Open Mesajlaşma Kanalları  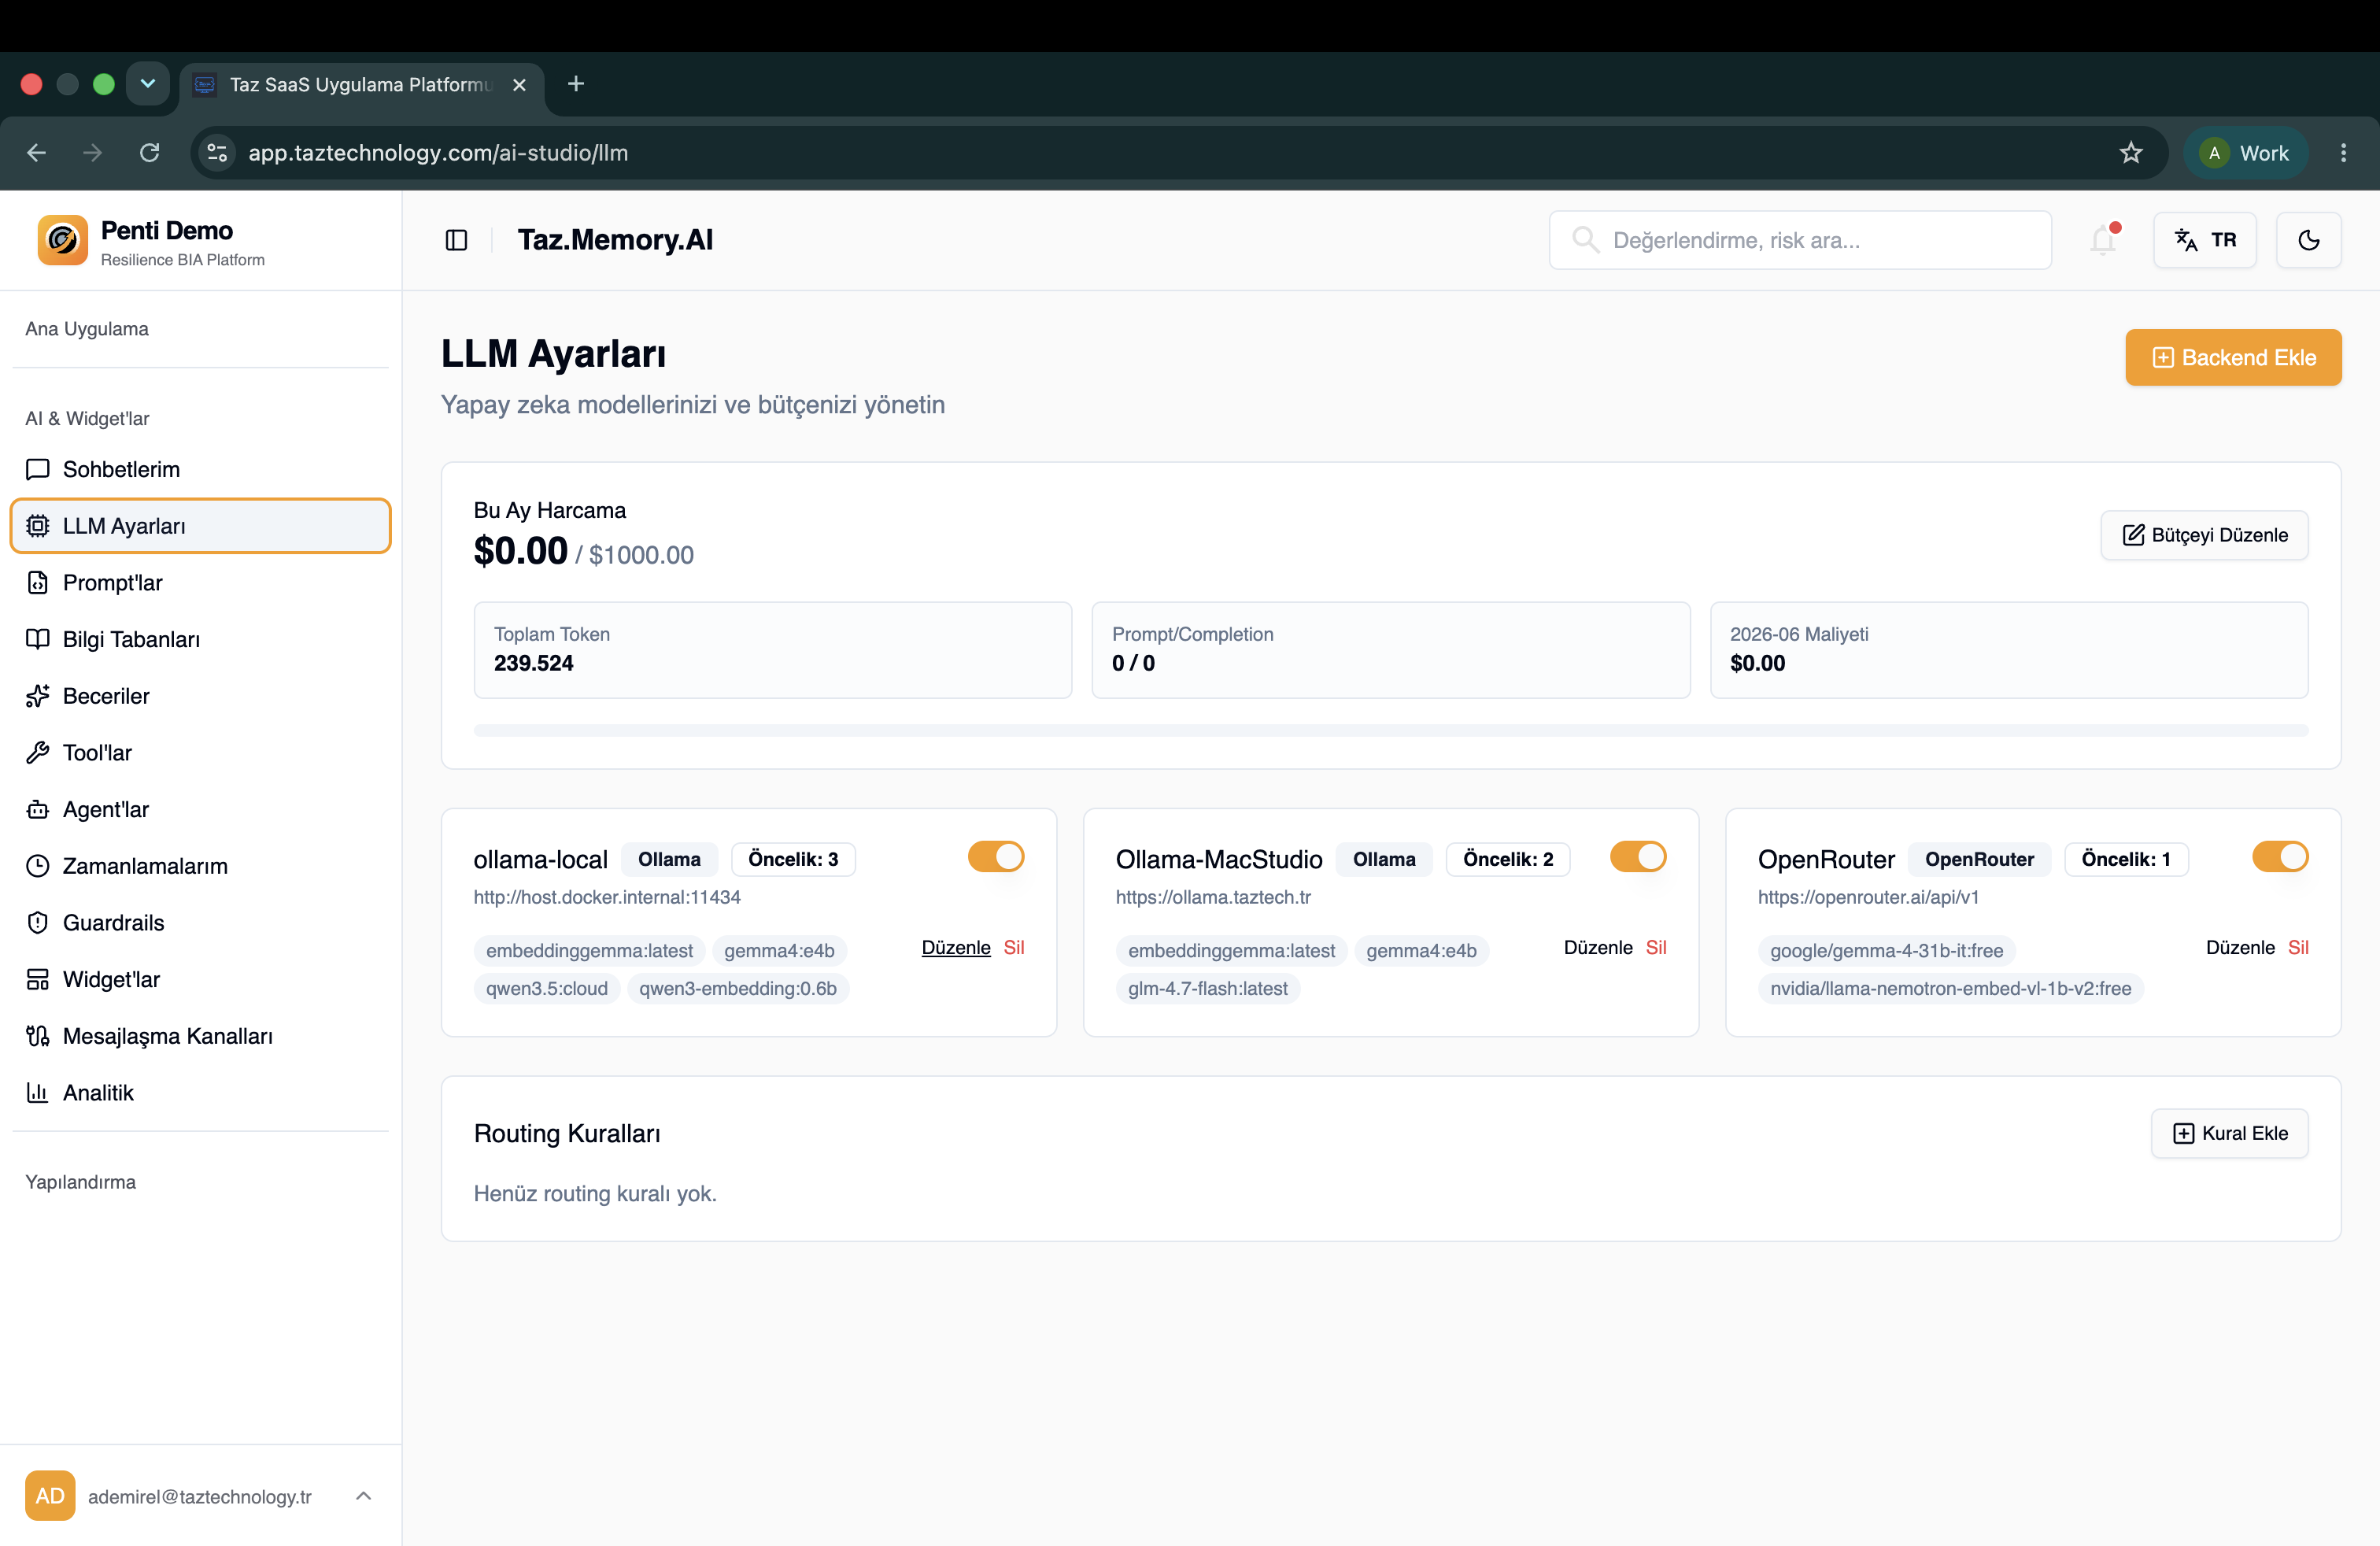click(x=200, y=1036)
